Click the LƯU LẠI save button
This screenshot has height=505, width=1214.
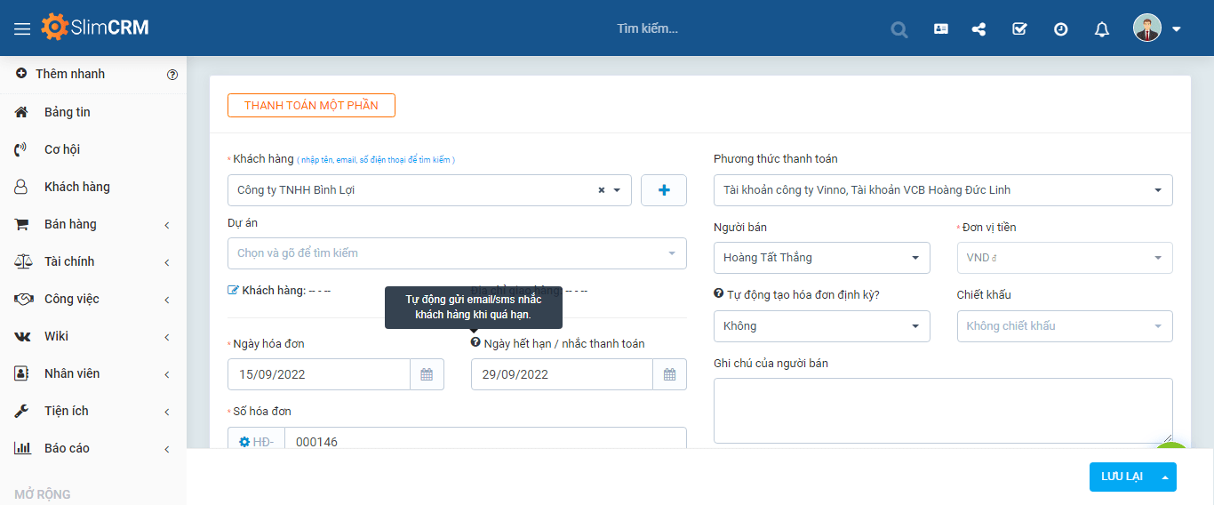[x=1122, y=477]
